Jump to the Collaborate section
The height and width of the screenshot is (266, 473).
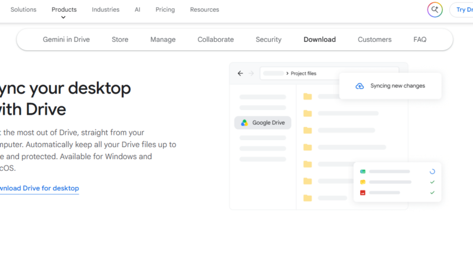click(216, 40)
